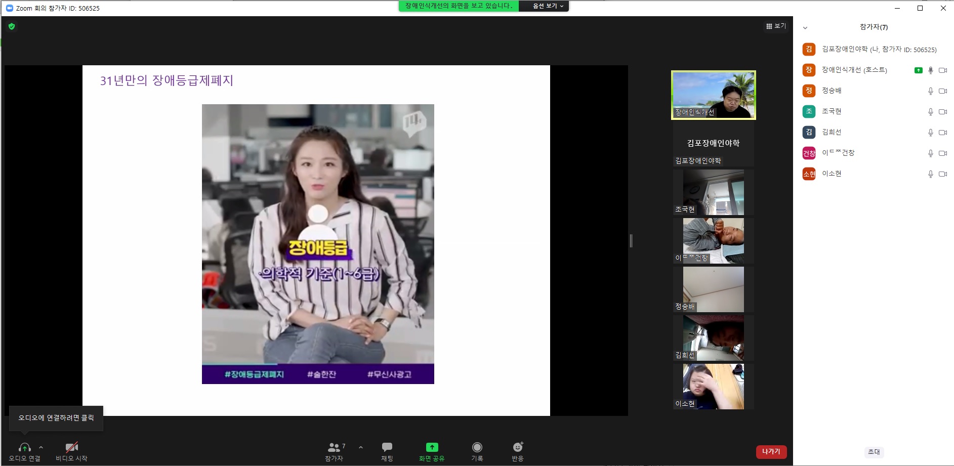Image resolution: width=954 pixels, height=466 pixels.
Task: Click 조국현 microphone icon in list
Action: (930, 112)
